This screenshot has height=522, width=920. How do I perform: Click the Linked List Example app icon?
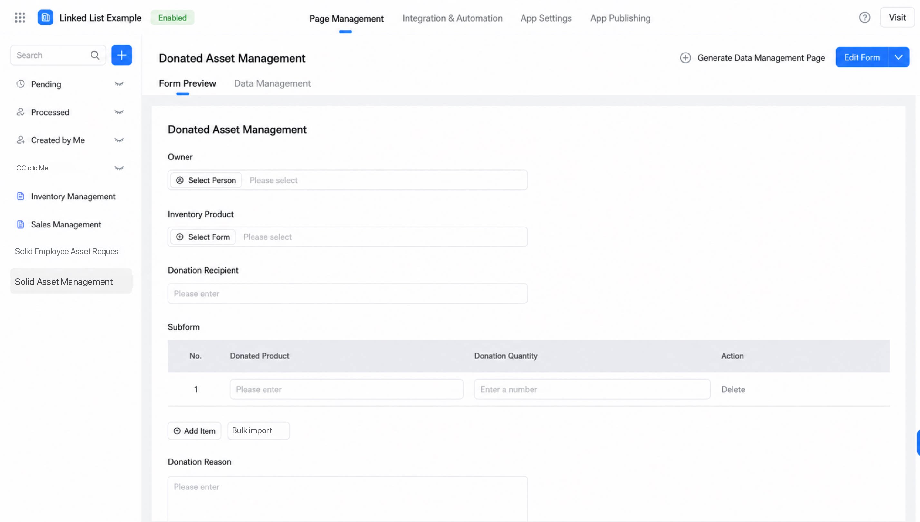click(x=45, y=18)
